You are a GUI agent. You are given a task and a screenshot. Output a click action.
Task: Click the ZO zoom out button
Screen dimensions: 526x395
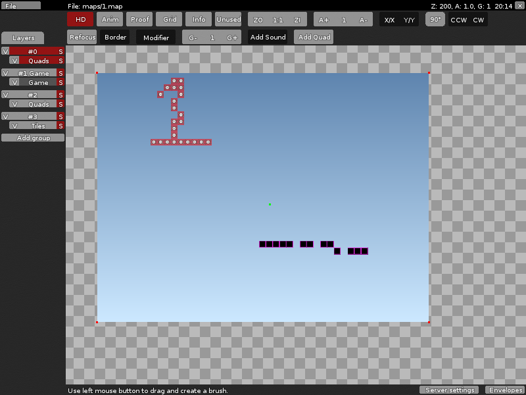click(258, 20)
